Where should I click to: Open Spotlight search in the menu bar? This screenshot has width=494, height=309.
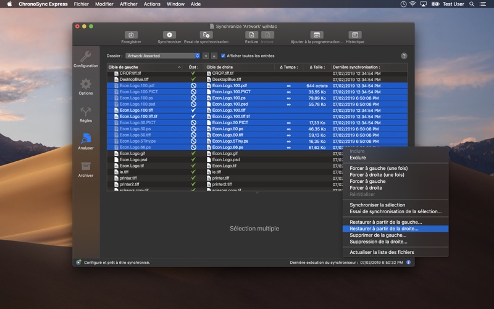pos(472,4)
